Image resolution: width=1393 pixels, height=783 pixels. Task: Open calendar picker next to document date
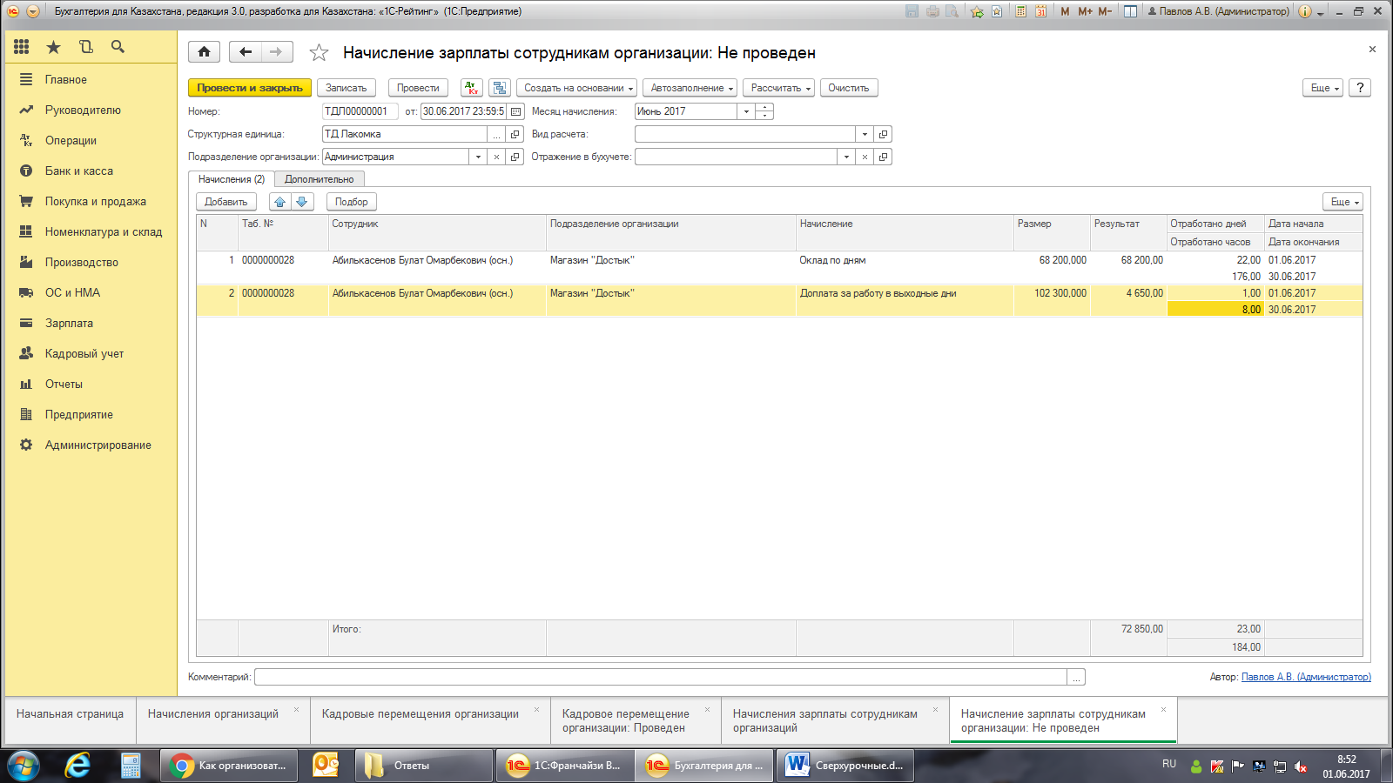pos(516,111)
